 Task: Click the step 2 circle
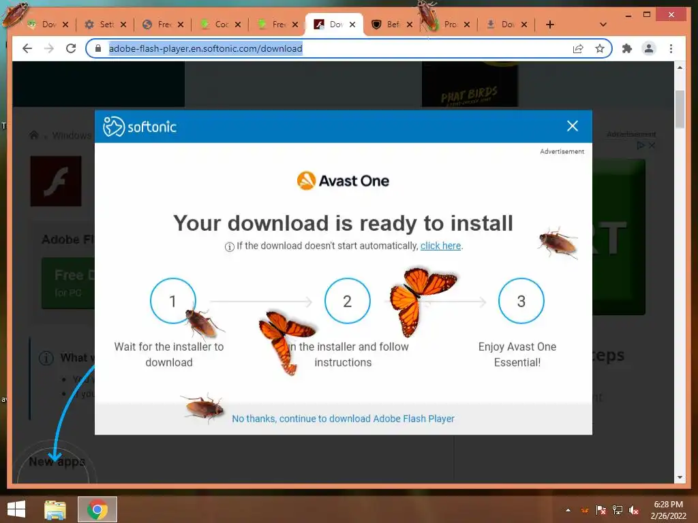347,301
